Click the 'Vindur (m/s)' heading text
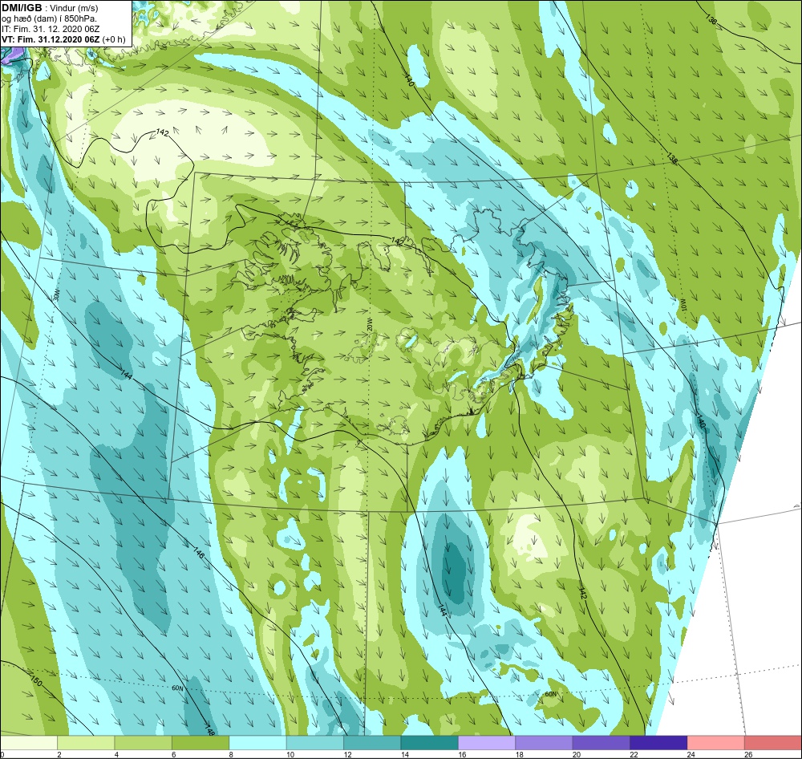This screenshot has width=802, height=759. coord(74,8)
